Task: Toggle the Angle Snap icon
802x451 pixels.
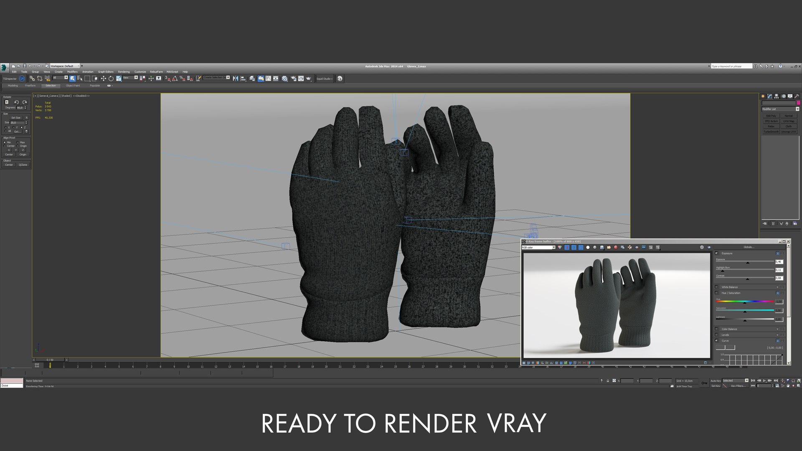Action: (175, 79)
